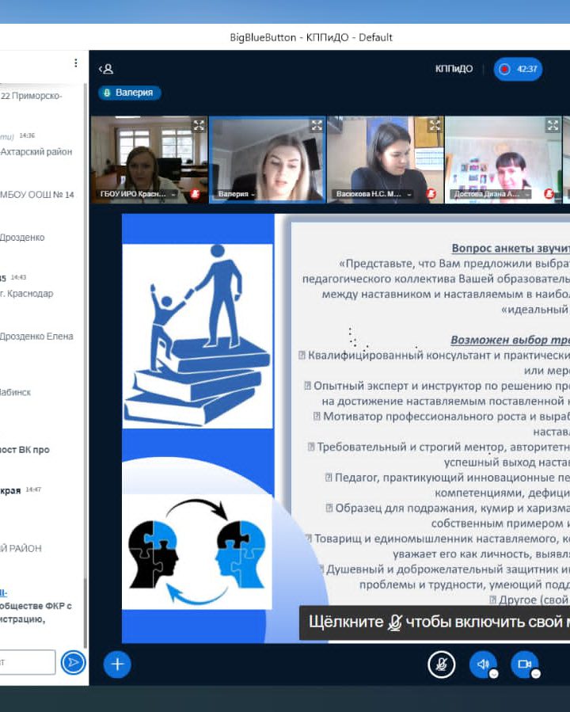Click the recording indicator showing 42:37

[518, 69]
